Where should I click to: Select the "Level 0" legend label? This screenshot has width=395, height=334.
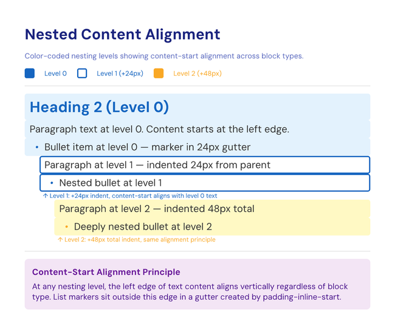point(56,73)
